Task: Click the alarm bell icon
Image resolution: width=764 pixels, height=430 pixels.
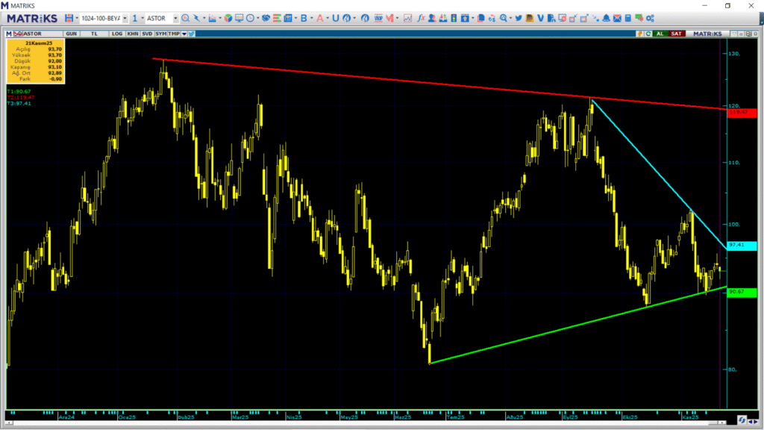Action: click(x=607, y=18)
